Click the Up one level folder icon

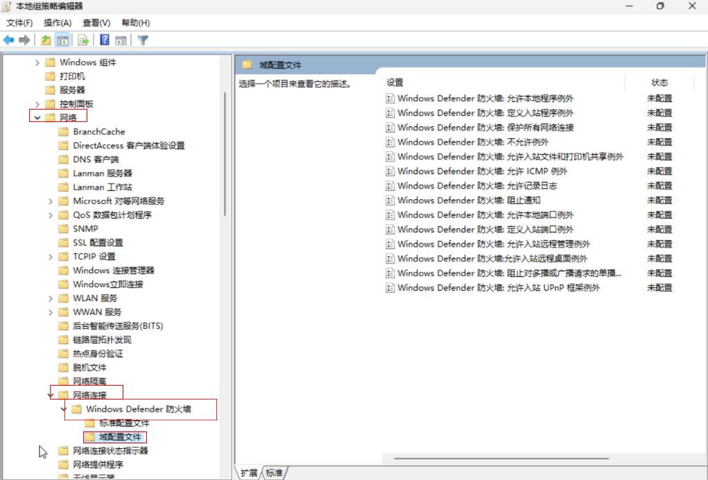click(46, 40)
